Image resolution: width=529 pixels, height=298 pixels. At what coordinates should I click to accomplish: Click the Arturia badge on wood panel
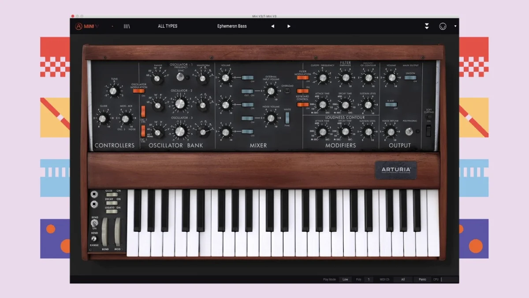tap(396, 170)
